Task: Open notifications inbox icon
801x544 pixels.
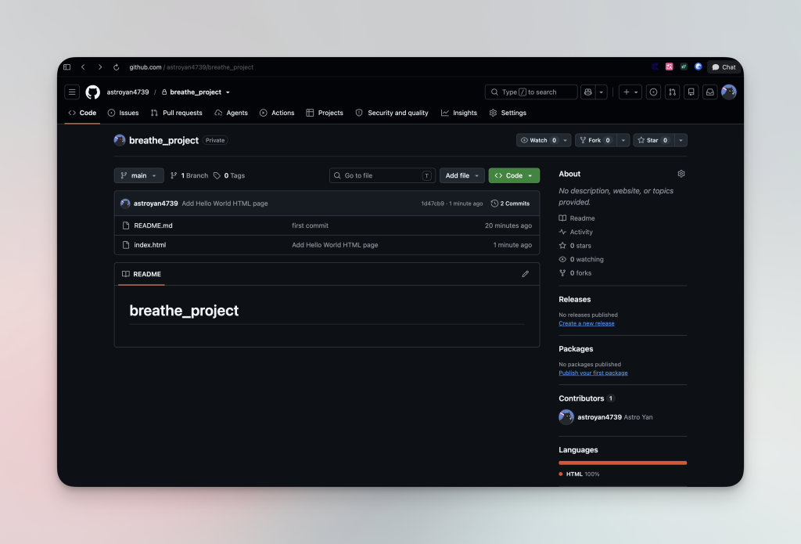Action: (710, 92)
